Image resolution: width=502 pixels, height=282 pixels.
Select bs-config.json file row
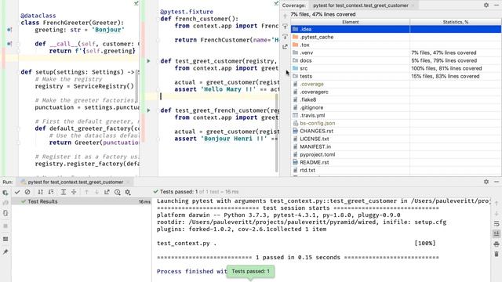pyautogui.click(x=396, y=123)
